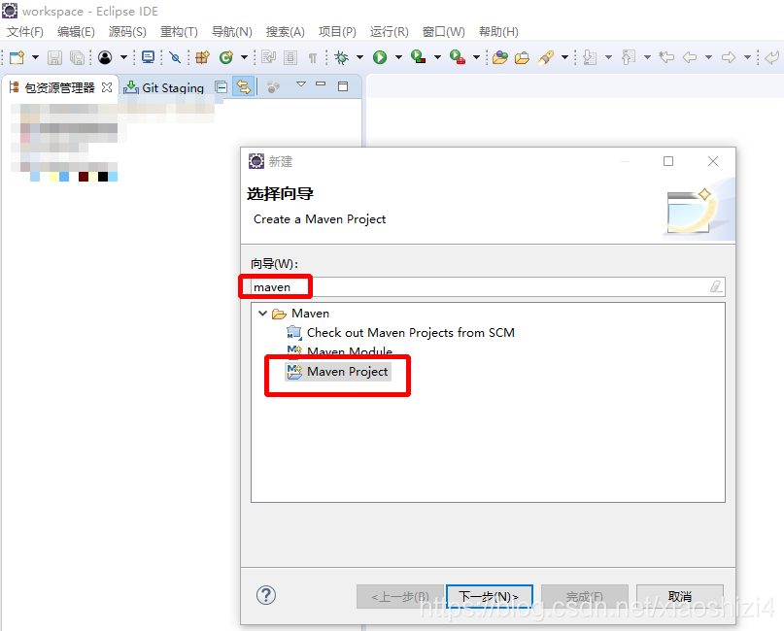This screenshot has width=784, height=631.
Task: Click the New Java Class icon
Action: (x=226, y=57)
